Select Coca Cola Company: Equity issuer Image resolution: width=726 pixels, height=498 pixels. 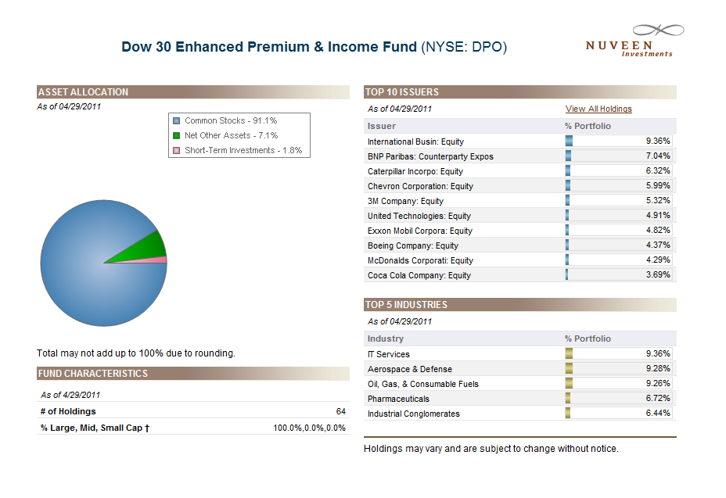click(419, 275)
